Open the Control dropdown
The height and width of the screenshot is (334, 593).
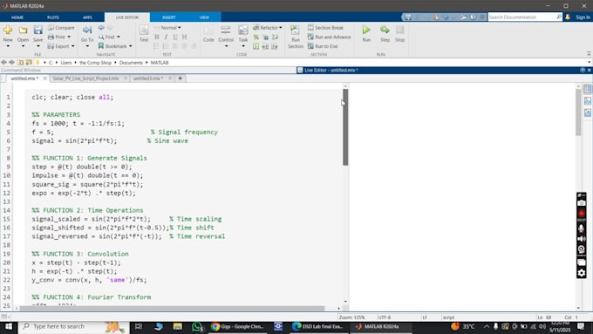click(x=226, y=46)
